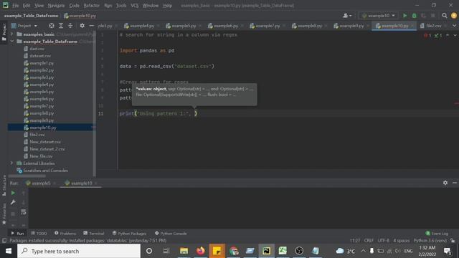Open Python Packages tool window
The image size is (459, 258).
tap(129, 234)
